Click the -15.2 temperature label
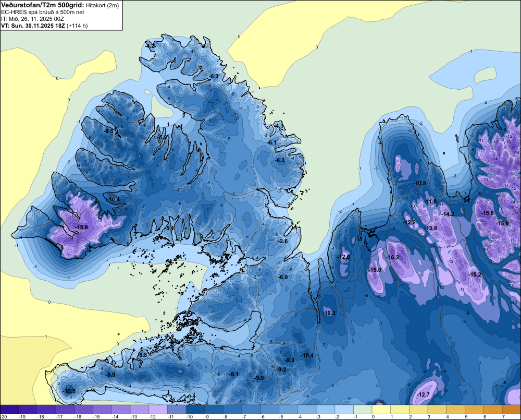Image resolution: width=521 pixels, height=420 pixels. coord(475,274)
